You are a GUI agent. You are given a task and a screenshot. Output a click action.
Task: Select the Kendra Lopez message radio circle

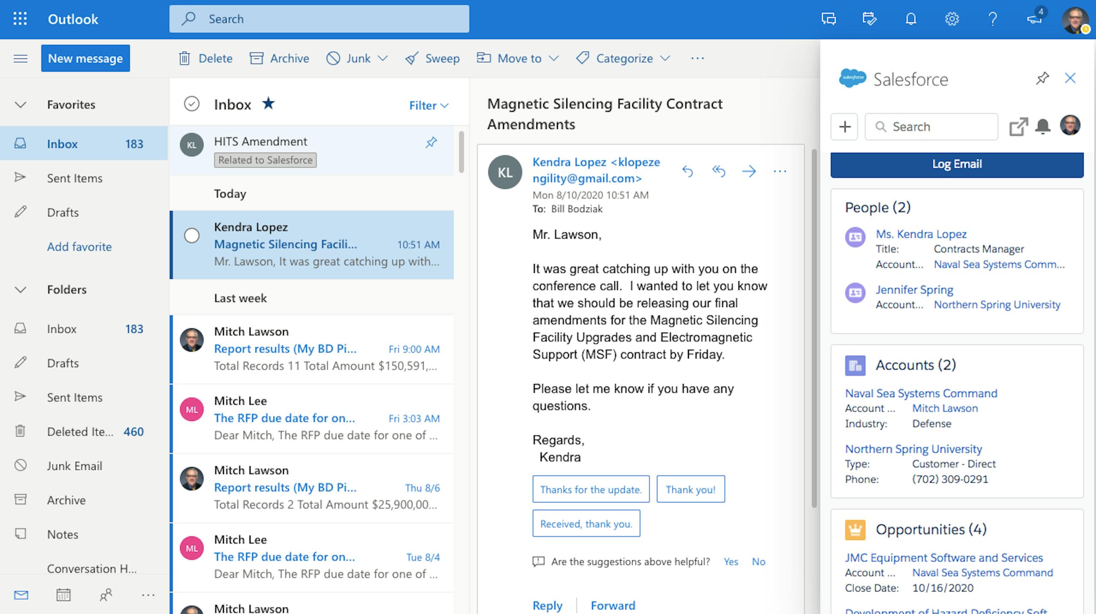tap(192, 235)
